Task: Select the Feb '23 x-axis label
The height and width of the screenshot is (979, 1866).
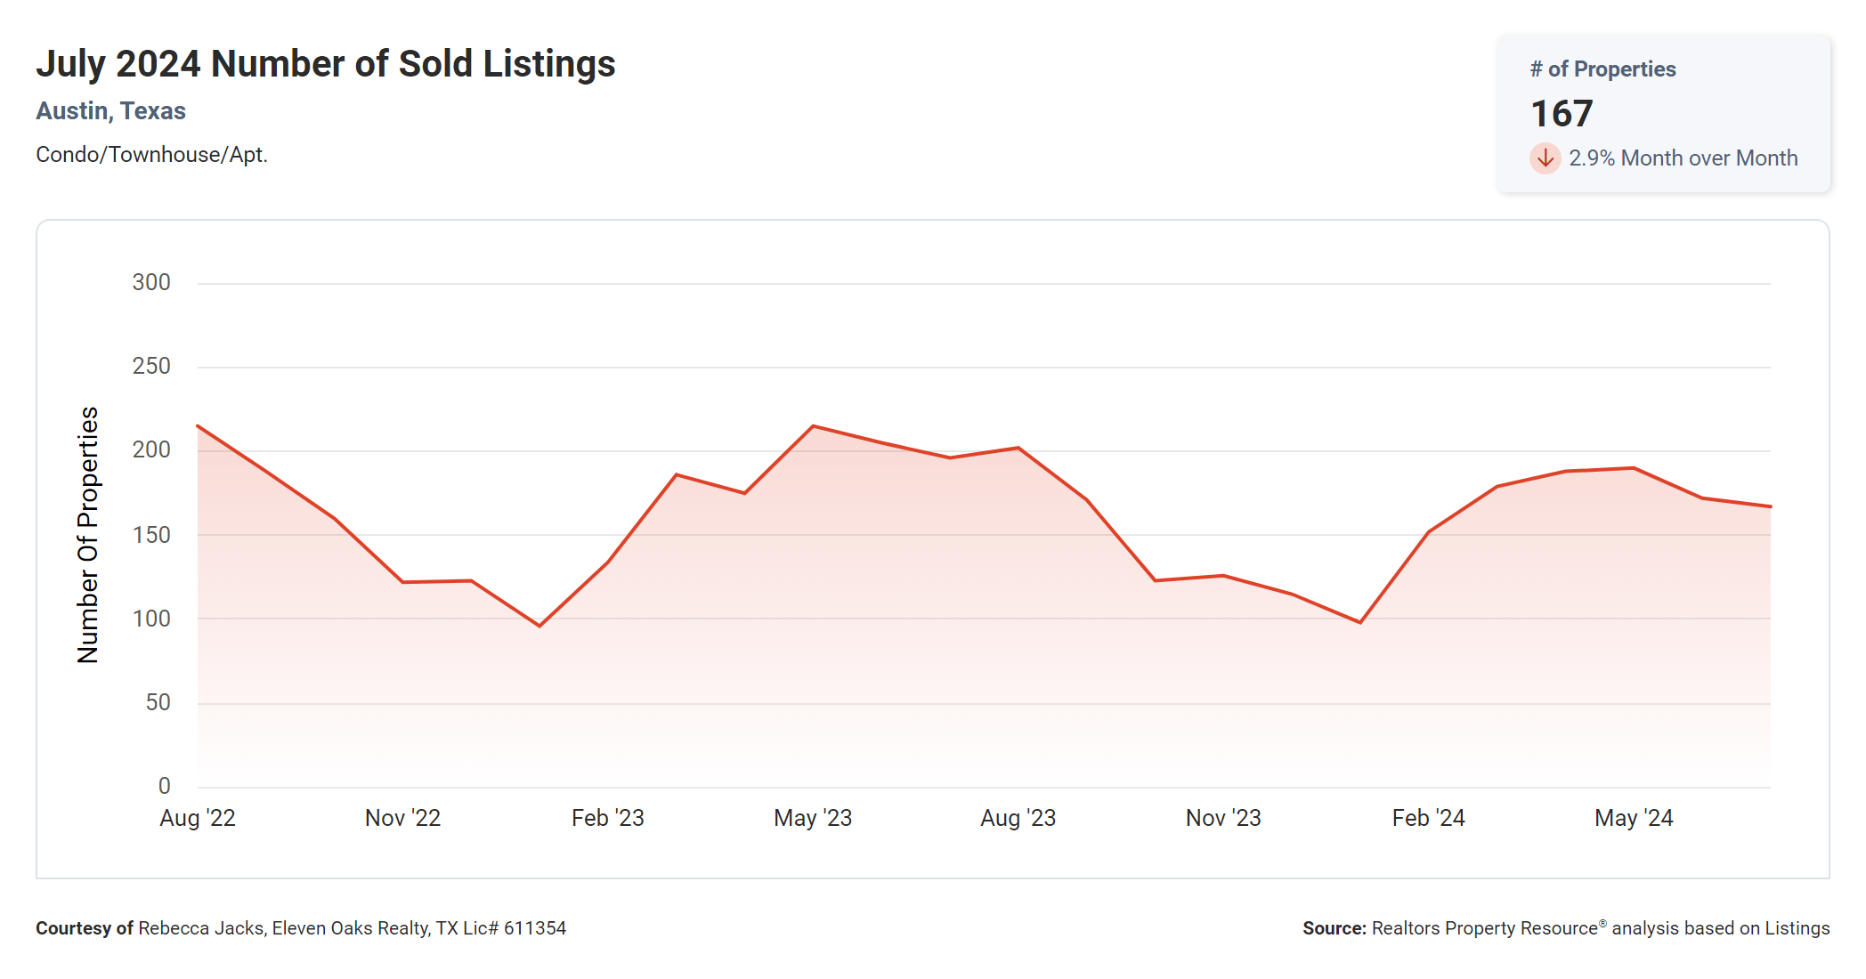Action: coord(607,818)
